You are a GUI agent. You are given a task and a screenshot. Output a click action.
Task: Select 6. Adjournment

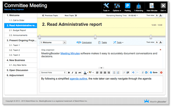coord(21,75)
